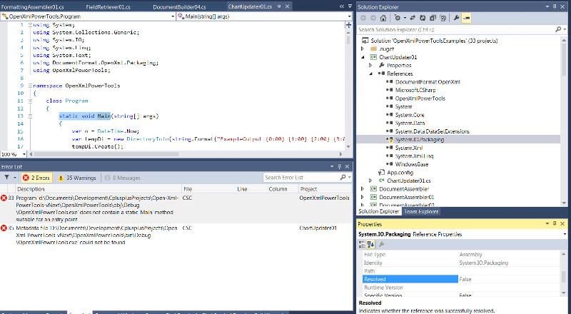Toggle the 35 Warnings filter
The width and height of the screenshot is (571, 314).
[x=79, y=177]
